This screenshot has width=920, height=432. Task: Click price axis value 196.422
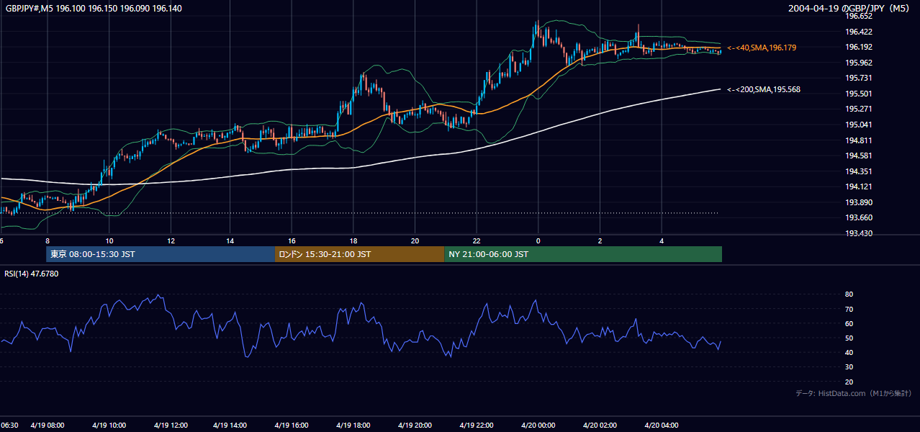(858, 32)
